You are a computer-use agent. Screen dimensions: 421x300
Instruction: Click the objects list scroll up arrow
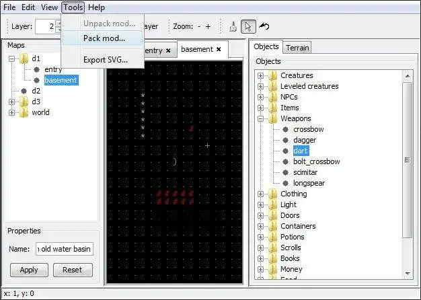[x=408, y=76]
